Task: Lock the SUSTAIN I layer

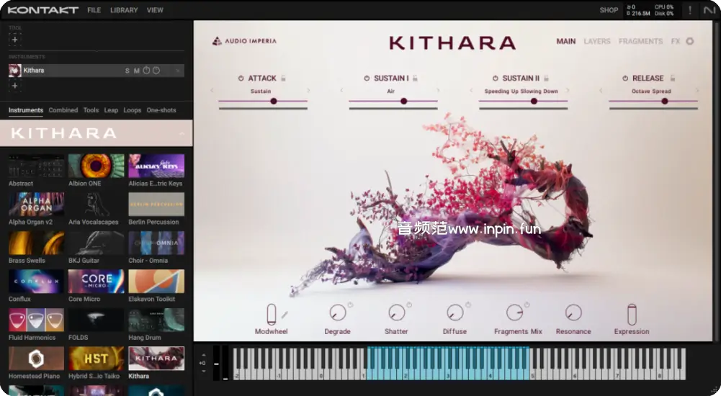Action: (415, 78)
